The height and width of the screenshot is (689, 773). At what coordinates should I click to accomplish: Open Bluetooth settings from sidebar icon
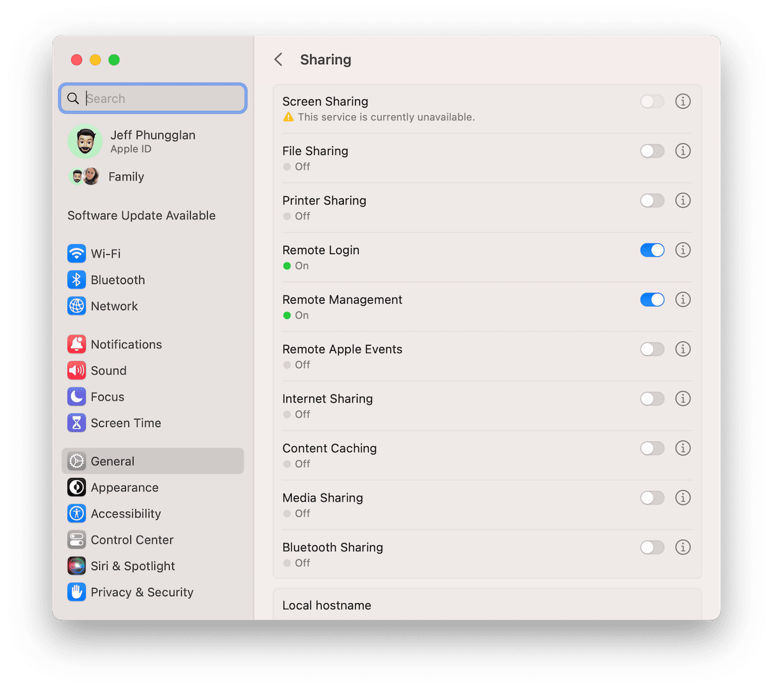(x=76, y=280)
